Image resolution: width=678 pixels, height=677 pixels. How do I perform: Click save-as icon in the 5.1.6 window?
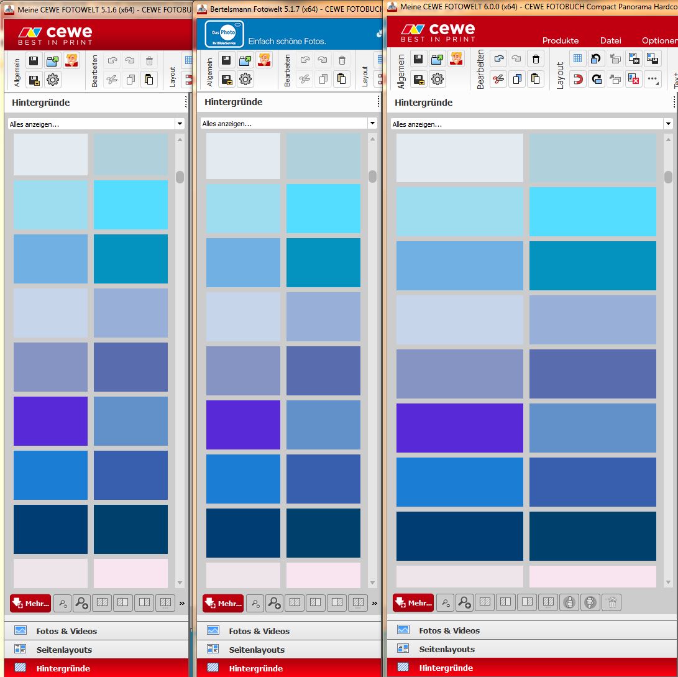tap(34, 80)
